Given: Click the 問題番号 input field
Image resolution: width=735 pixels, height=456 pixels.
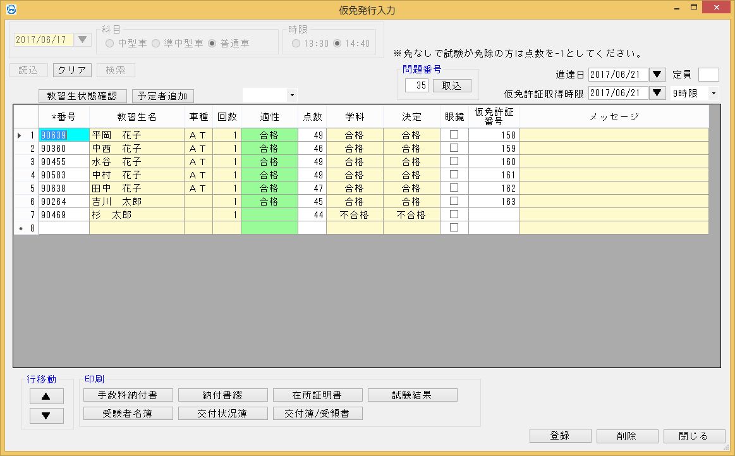Looking at the screenshot, I should coord(416,86).
